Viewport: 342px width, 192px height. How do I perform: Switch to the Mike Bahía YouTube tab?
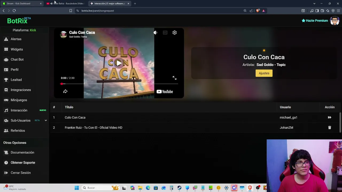click(x=66, y=3)
